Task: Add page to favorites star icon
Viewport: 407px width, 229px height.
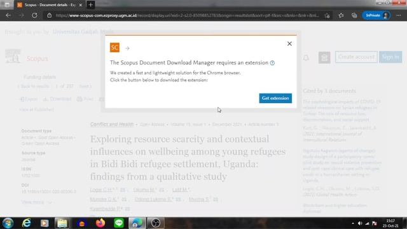Action: 327,15
